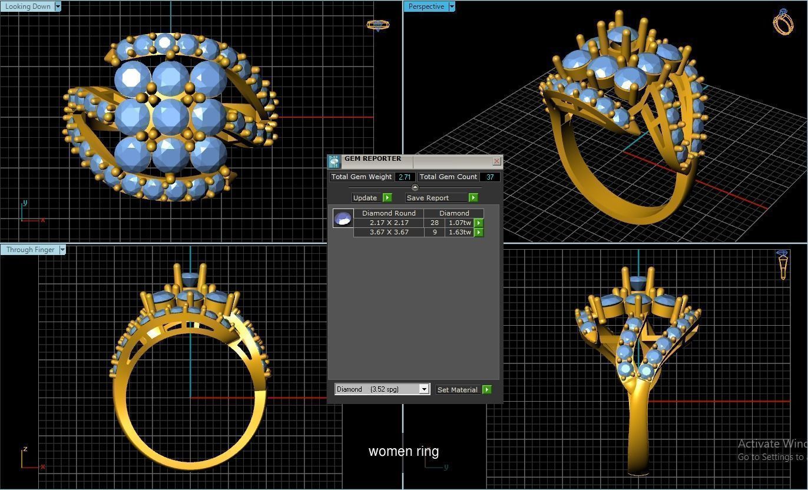808x490 pixels.
Task: Open the Through Finger view dropdown arrow
Action: (x=62, y=250)
